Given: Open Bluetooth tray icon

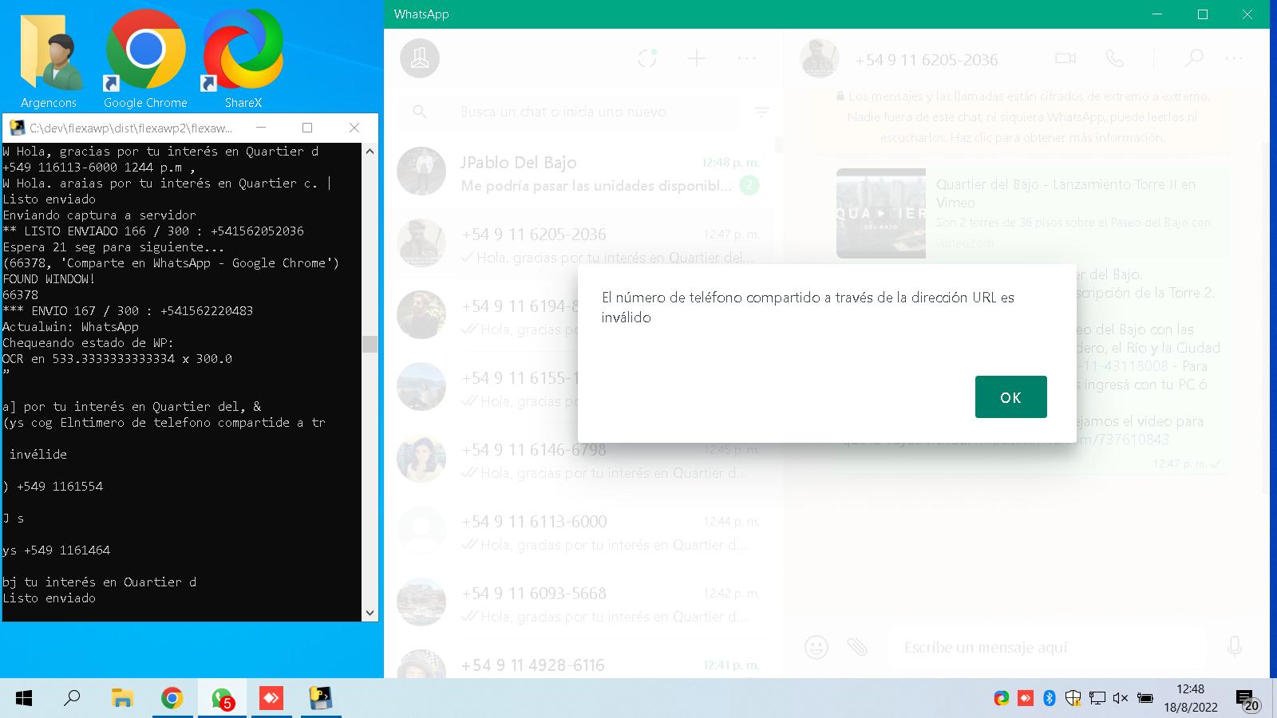Looking at the screenshot, I should click(1050, 698).
